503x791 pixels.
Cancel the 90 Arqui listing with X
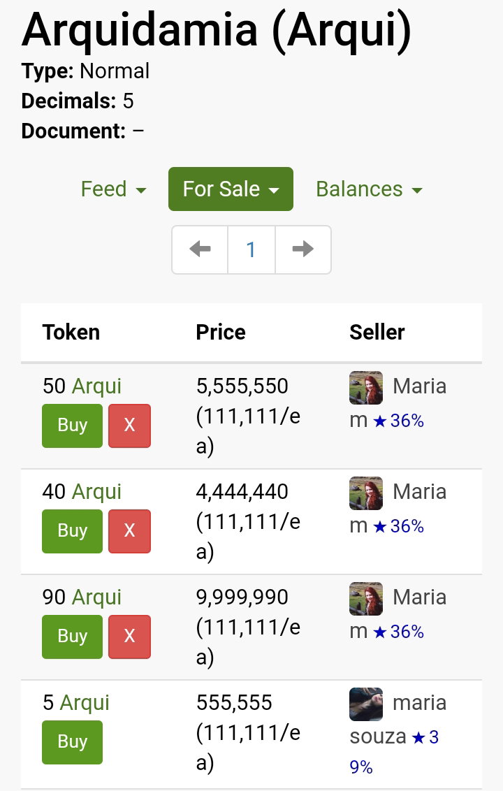[130, 636]
